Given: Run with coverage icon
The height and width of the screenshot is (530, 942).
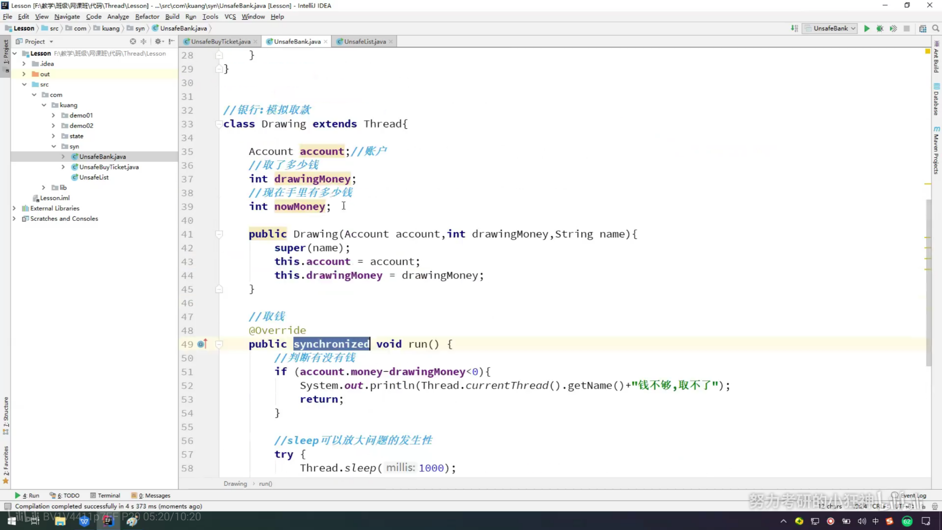Looking at the screenshot, I should coord(893,29).
